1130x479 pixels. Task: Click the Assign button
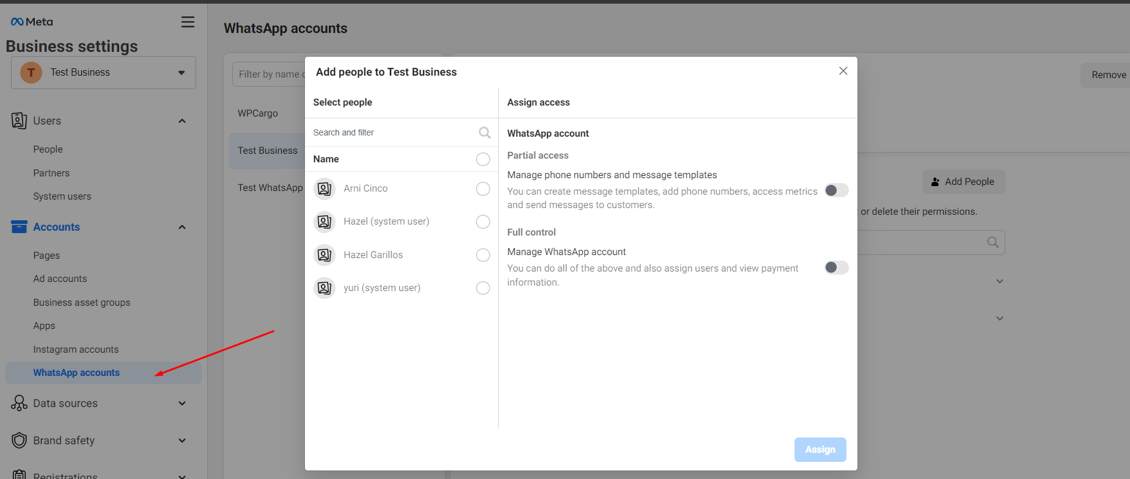tap(820, 450)
